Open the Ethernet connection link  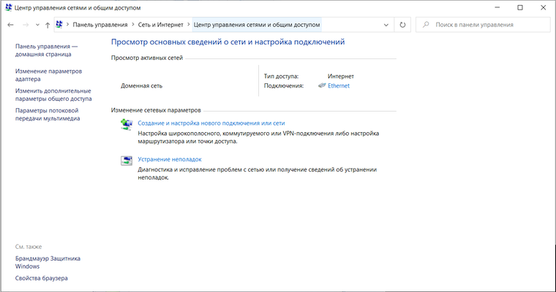pos(339,86)
